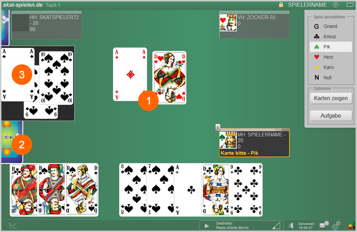The width and height of the screenshot is (357, 232).
Task: Pick Null game option
Action: coord(330,78)
